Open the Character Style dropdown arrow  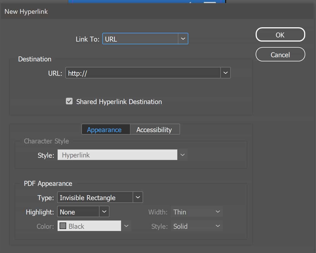[x=182, y=155]
